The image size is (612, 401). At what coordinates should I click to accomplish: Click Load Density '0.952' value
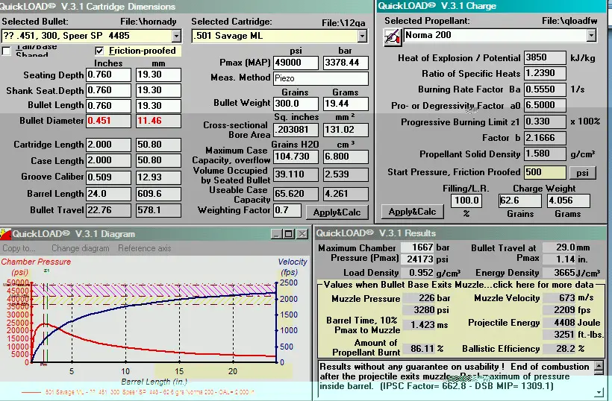(418, 273)
